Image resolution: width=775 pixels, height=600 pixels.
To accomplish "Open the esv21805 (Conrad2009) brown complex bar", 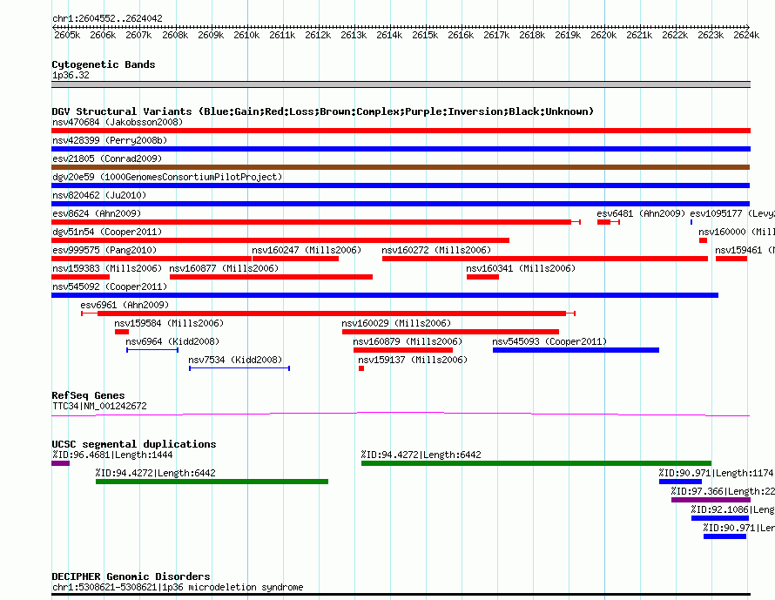I will [401, 167].
